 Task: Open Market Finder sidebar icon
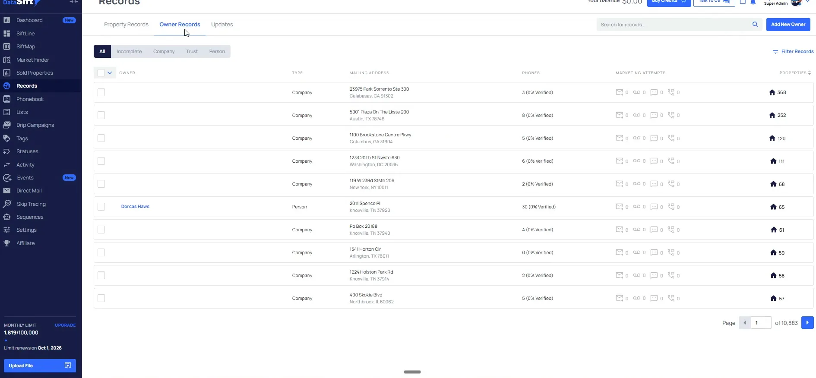pyautogui.click(x=7, y=60)
